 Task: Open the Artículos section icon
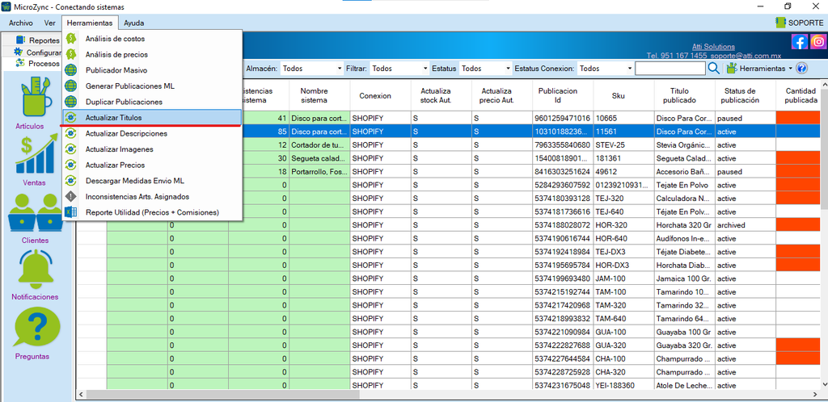click(37, 98)
